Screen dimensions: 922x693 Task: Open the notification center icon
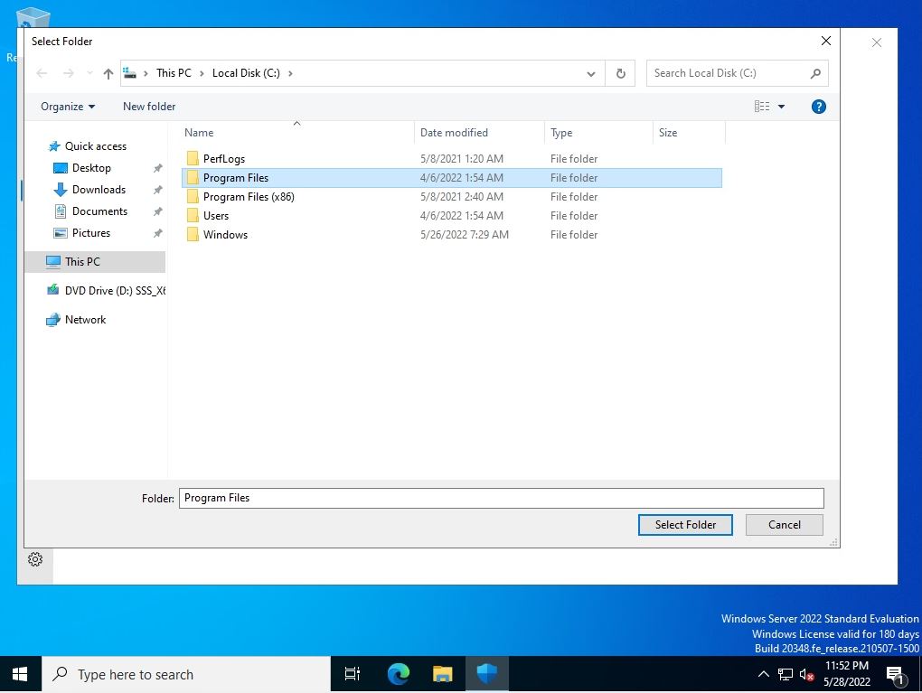click(x=896, y=675)
